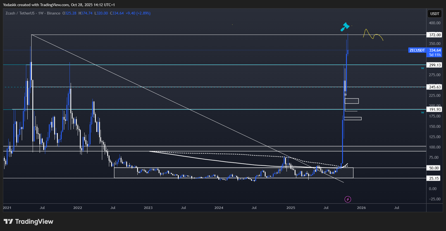The image size is (446, 231).
Task: Click the 2025 label on the time axis
Action: [291, 208]
